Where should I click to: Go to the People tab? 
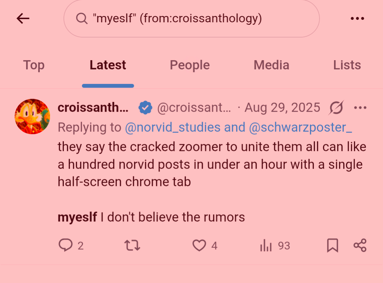tap(190, 65)
